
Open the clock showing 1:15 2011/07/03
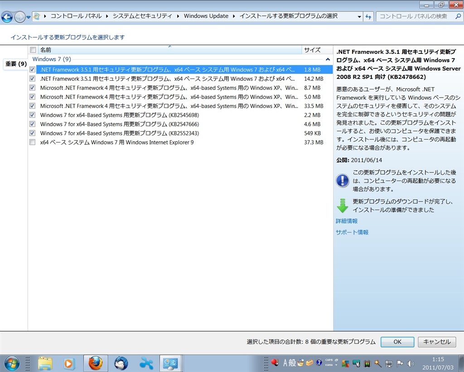coord(438,363)
